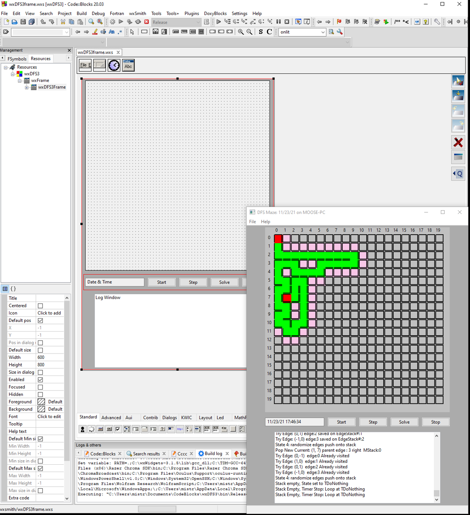Switch to the Advanced palette tab
The width and height of the screenshot is (470, 515).
(111, 417)
